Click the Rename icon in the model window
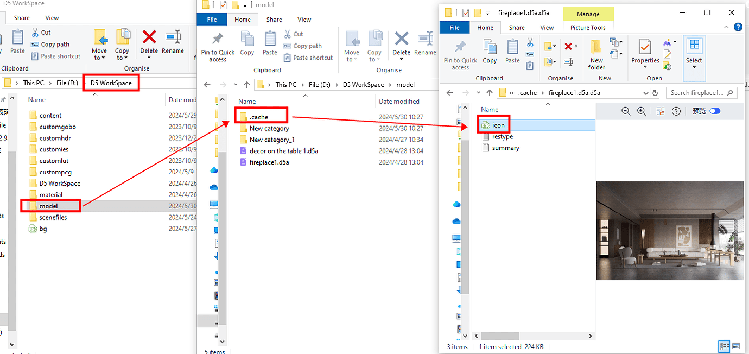The width and height of the screenshot is (749, 354). [x=425, y=38]
